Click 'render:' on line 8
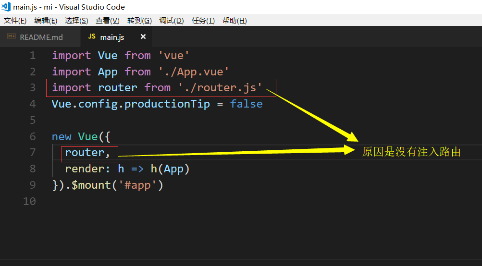The height and width of the screenshot is (266, 482). 87,169
